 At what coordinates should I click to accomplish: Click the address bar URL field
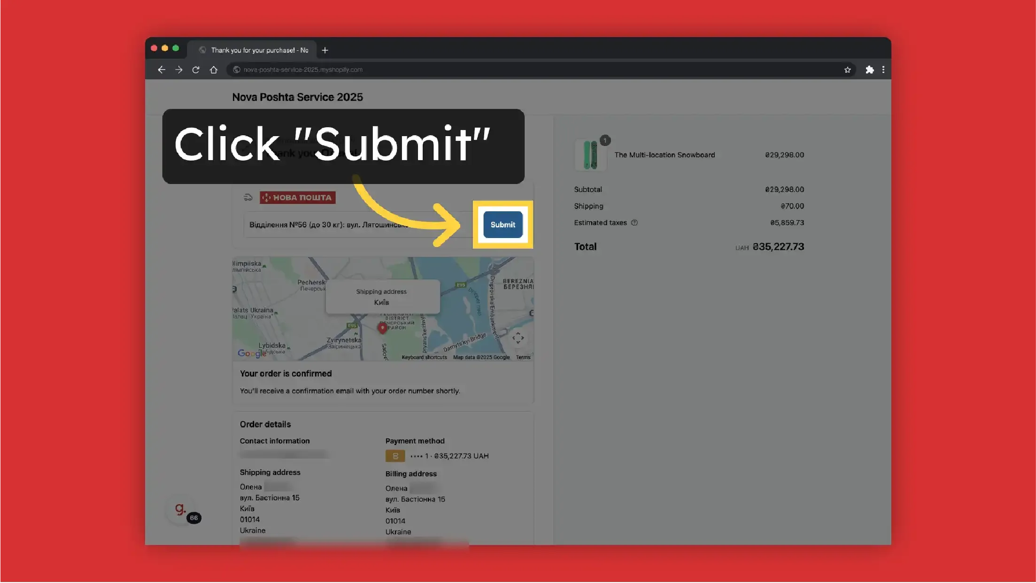point(540,69)
